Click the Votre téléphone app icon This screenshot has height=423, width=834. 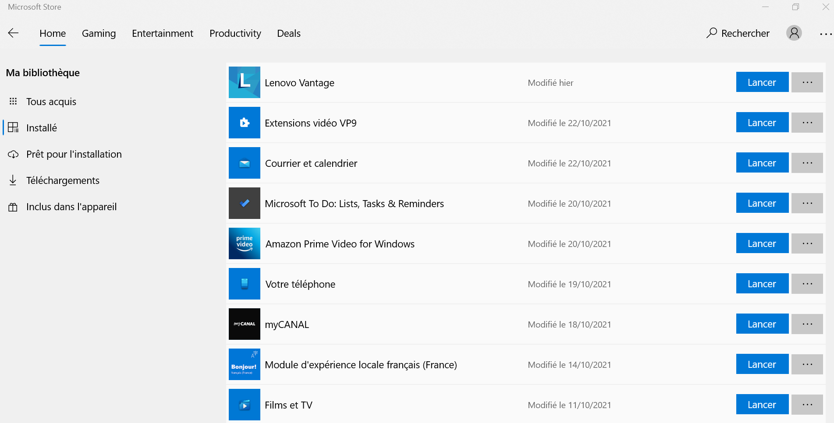coord(245,284)
